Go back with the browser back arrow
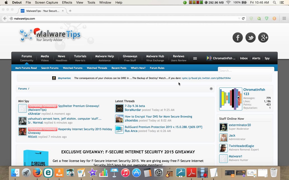This screenshot has height=180, width=289. pyautogui.click(x=5, y=18)
